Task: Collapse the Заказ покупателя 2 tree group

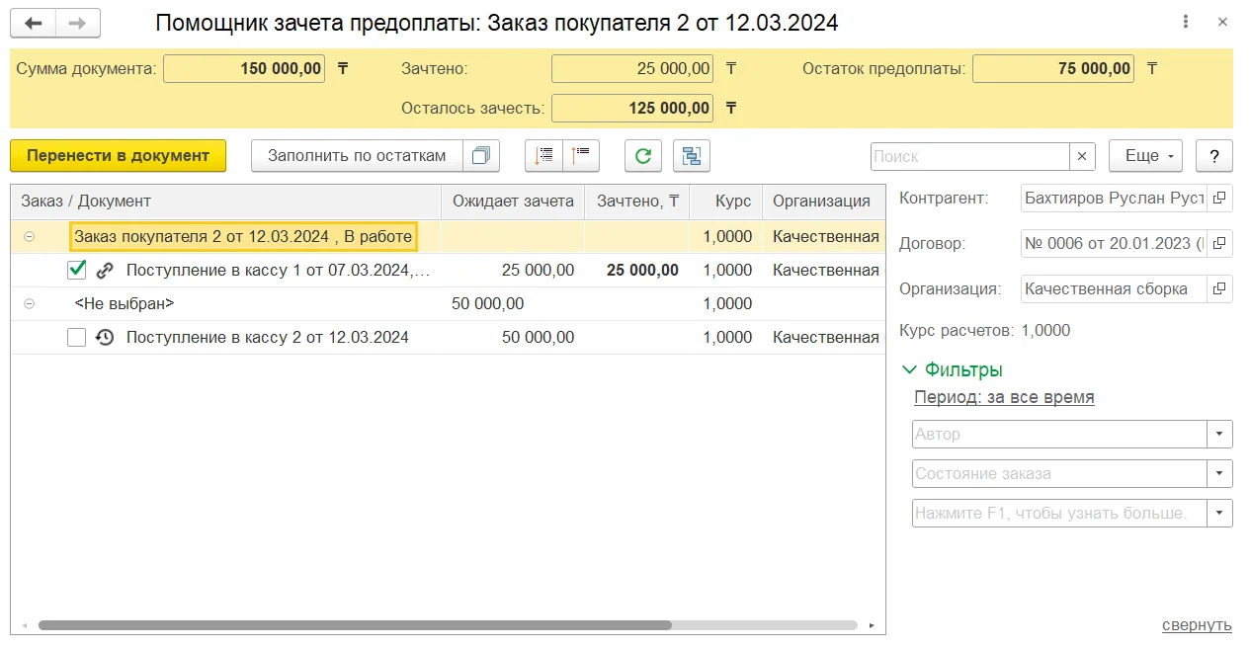Action: [29, 237]
